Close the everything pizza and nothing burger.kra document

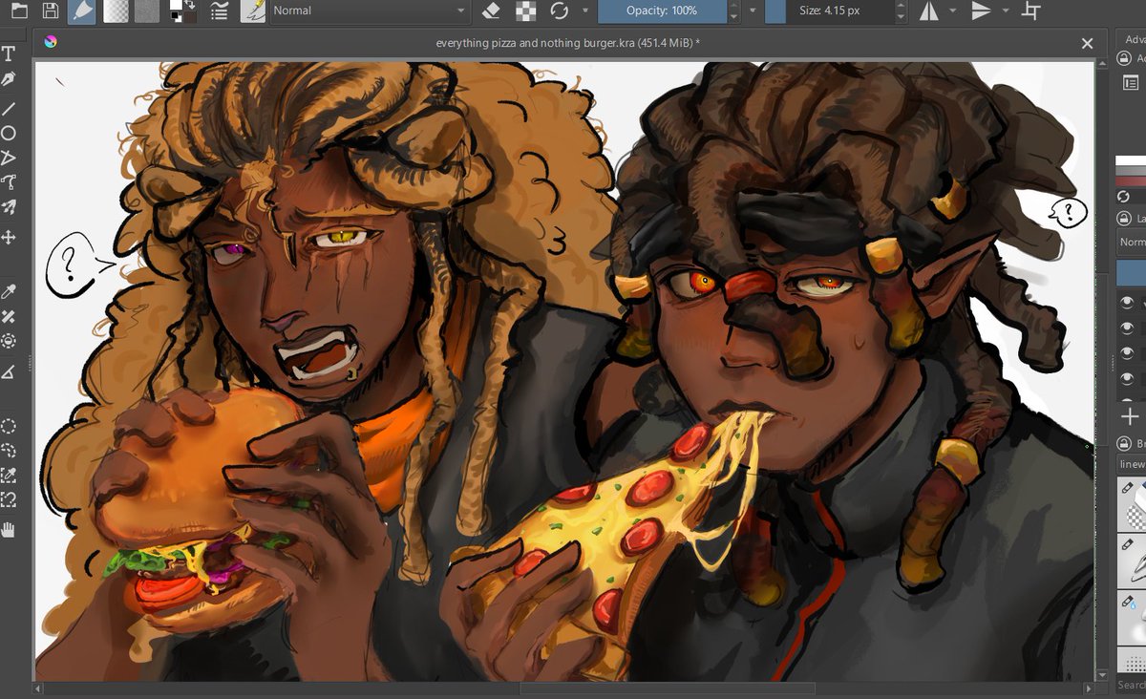[x=1087, y=43]
